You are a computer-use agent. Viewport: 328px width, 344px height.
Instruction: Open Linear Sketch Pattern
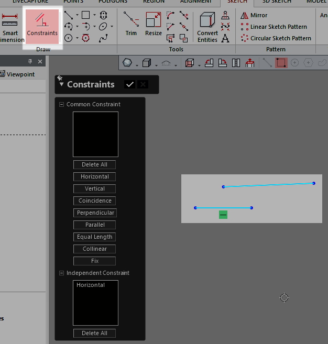274,27
